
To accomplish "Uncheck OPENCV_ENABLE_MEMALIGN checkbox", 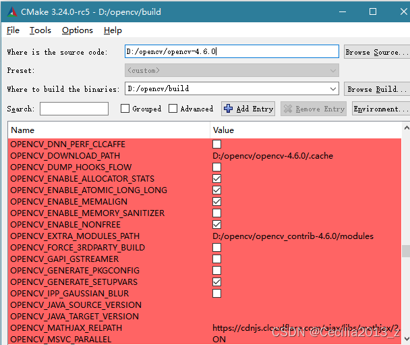I will (x=216, y=202).
